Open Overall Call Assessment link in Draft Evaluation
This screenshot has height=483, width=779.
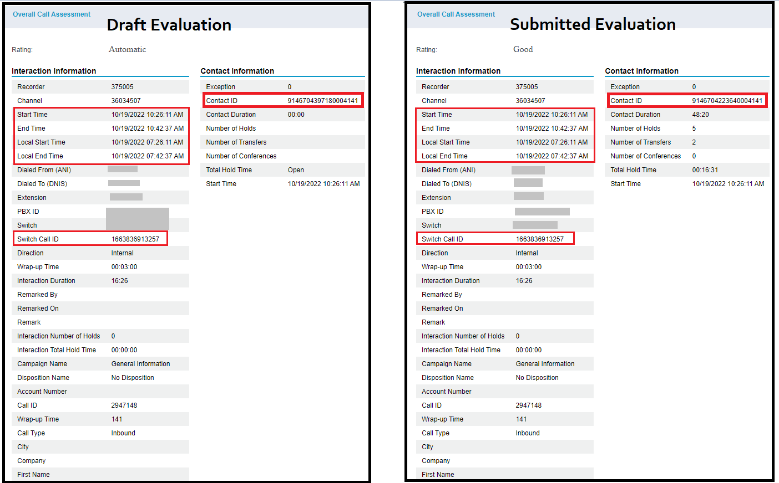tap(52, 14)
